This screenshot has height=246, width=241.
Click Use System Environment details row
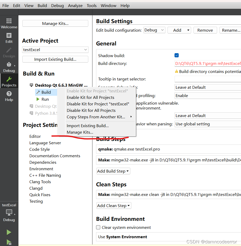169,237
